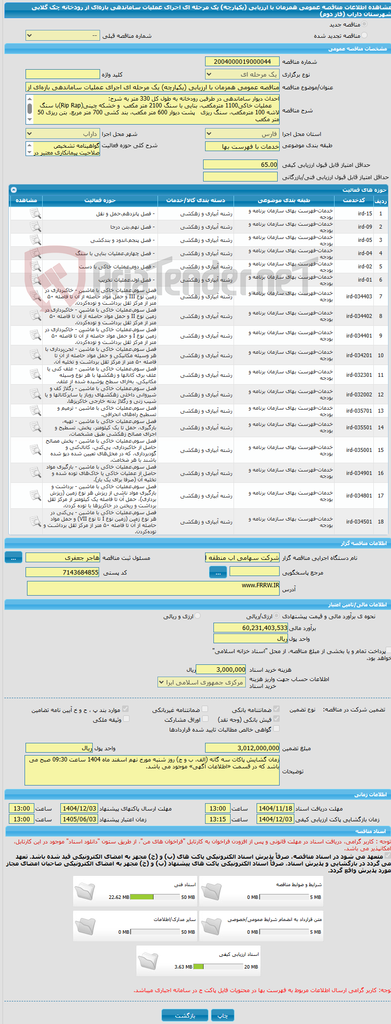Screen dimensions: 391x1024
Task: Click the کدخدمت column header
Action: point(354,200)
